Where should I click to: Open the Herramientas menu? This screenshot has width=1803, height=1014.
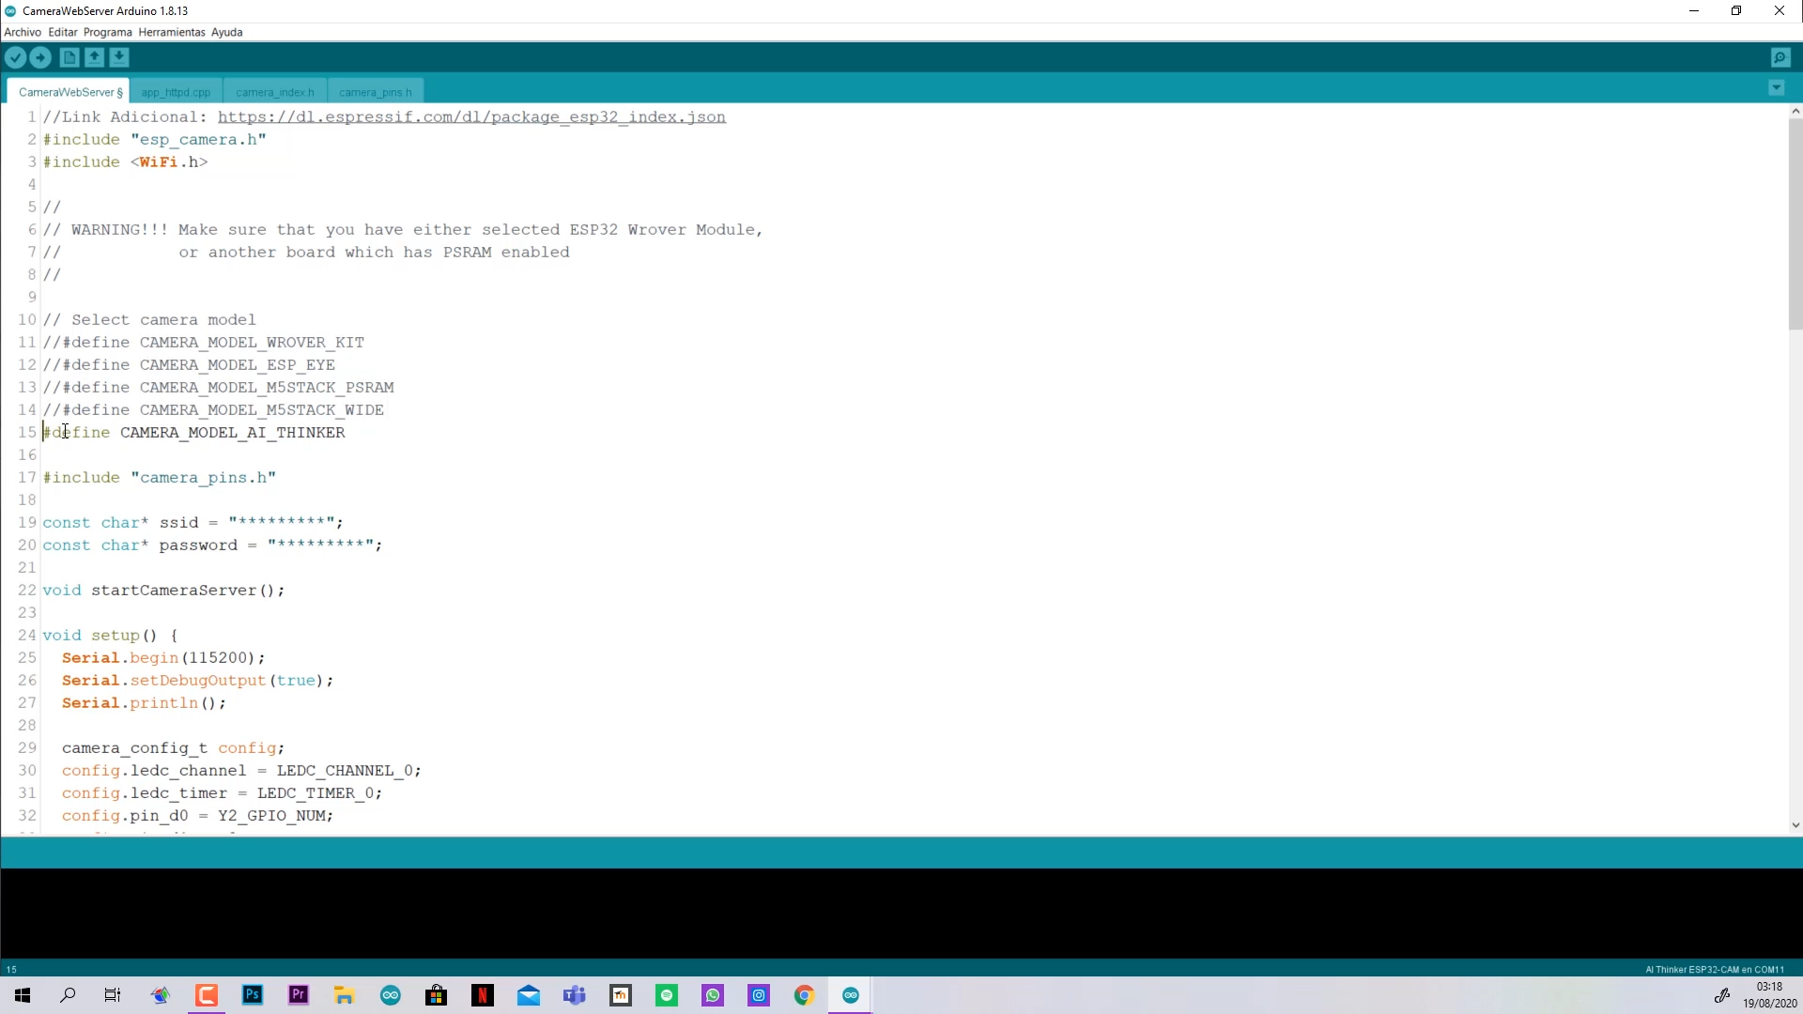171,32
